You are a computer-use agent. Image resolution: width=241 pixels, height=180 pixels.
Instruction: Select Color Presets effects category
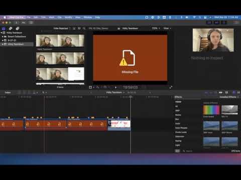click(181, 128)
